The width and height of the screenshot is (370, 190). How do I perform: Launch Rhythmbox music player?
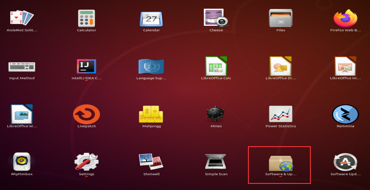coord(22,162)
